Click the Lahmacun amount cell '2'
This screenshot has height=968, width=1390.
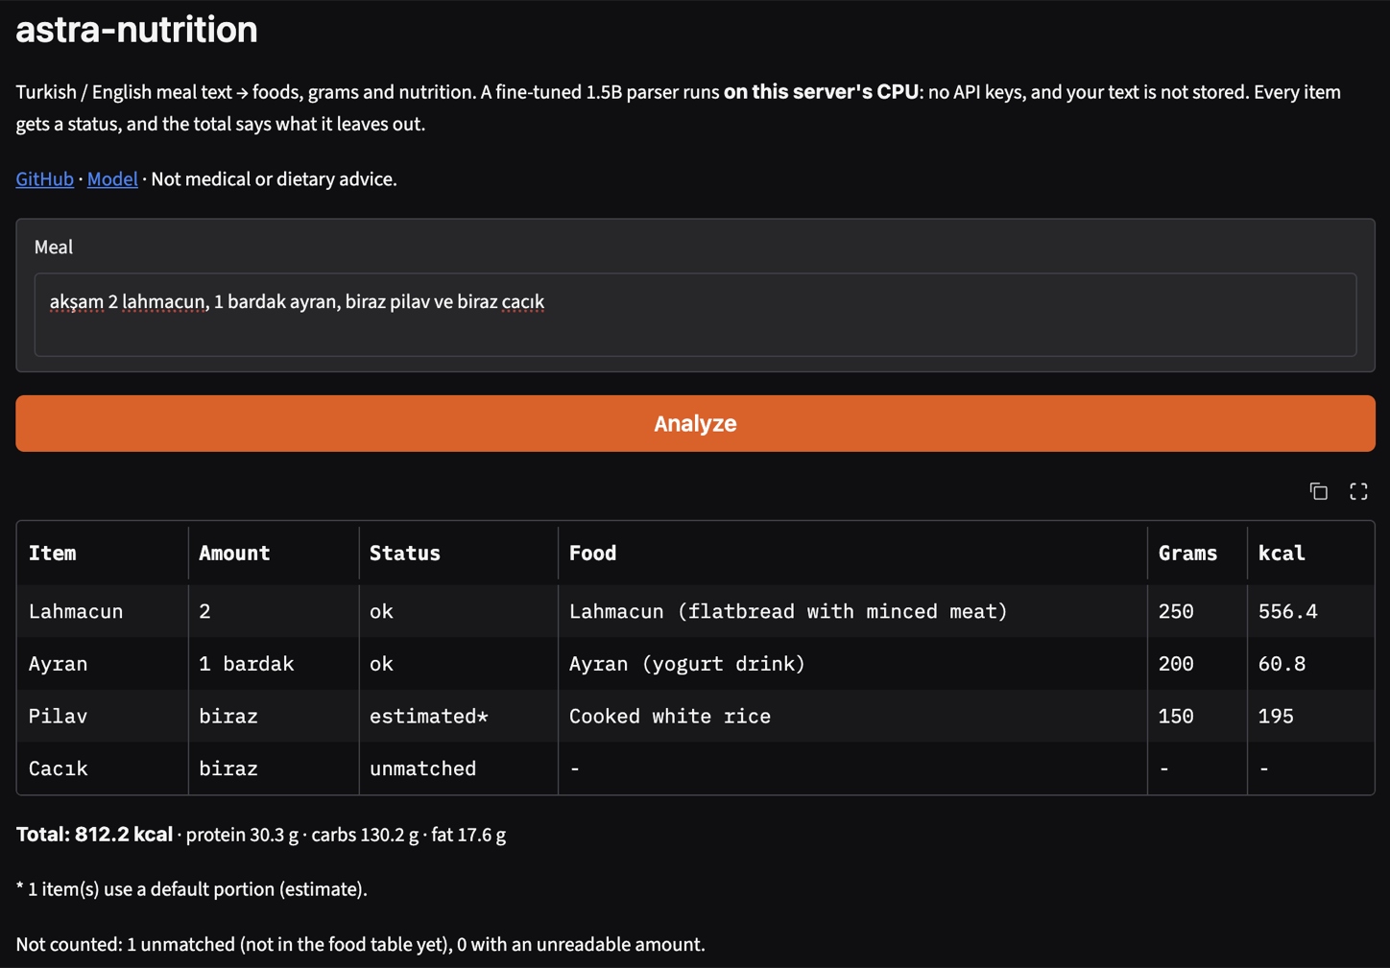pyautogui.click(x=274, y=611)
